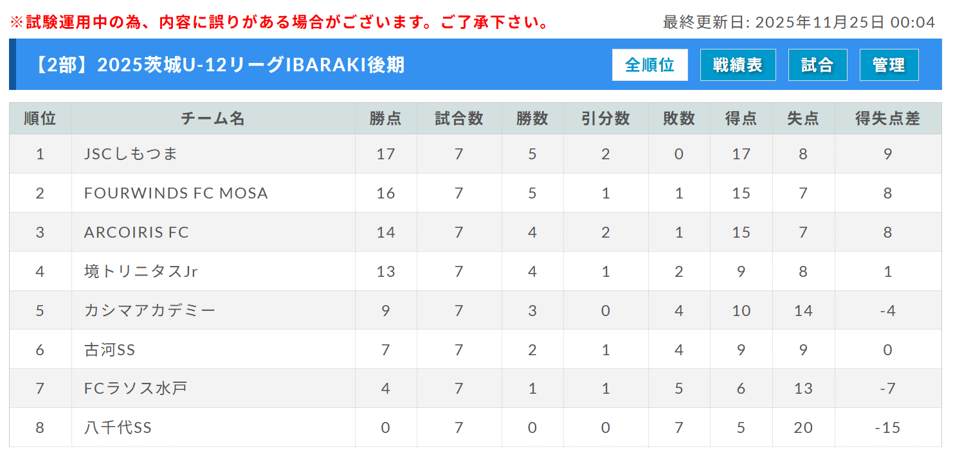Click the 勝点 column header
Viewport: 953px width, 458px height.
tap(385, 119)
